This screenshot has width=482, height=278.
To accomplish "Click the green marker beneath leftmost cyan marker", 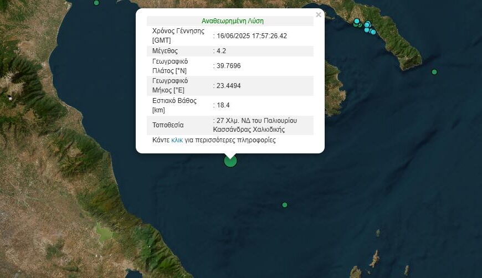I will (356, 25).
